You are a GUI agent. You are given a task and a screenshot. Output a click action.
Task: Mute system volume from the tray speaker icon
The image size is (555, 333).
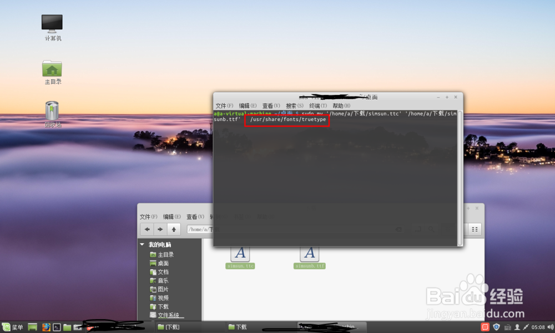[549, 327]
